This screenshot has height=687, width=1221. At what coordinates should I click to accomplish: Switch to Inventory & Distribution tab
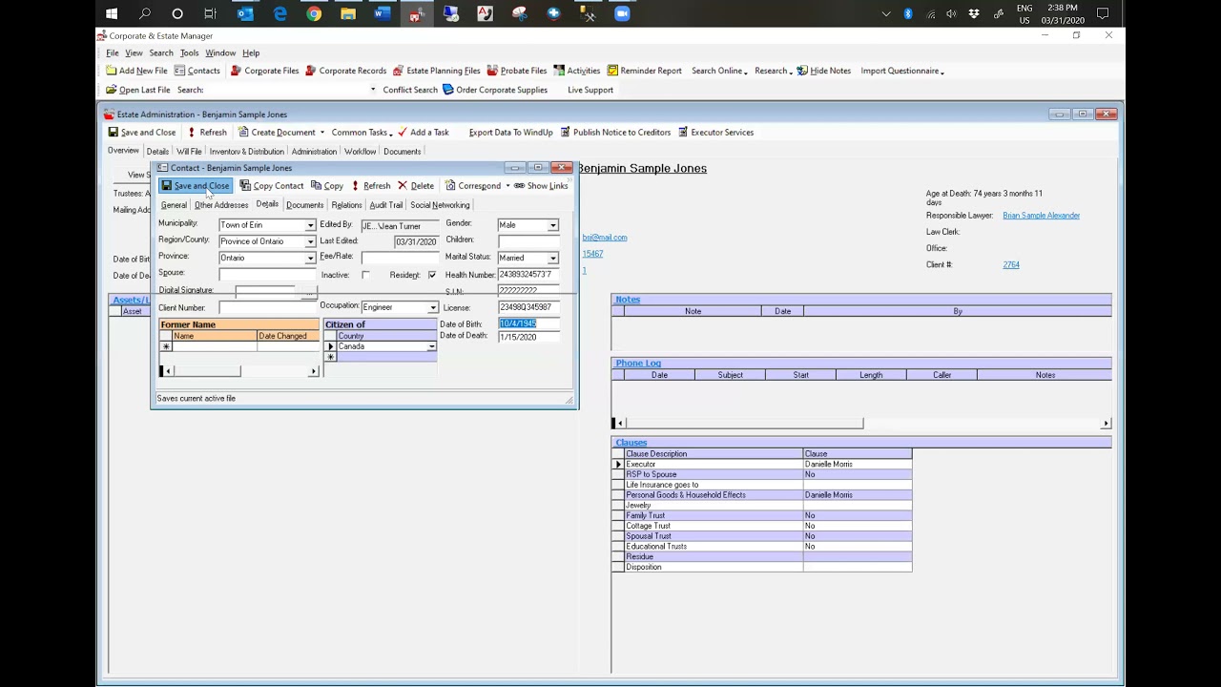[246, 152]
